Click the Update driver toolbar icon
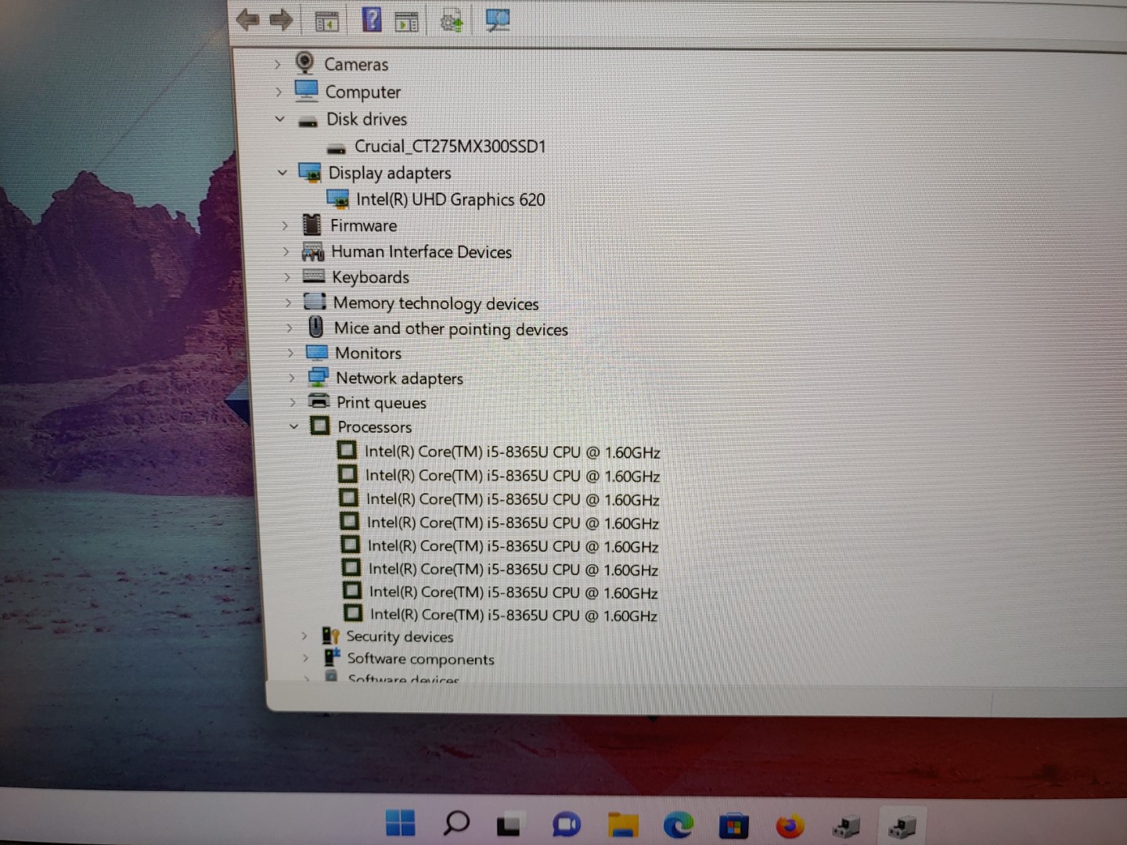The width and height of the screenshot is (1127, 845). pos(452,21)
